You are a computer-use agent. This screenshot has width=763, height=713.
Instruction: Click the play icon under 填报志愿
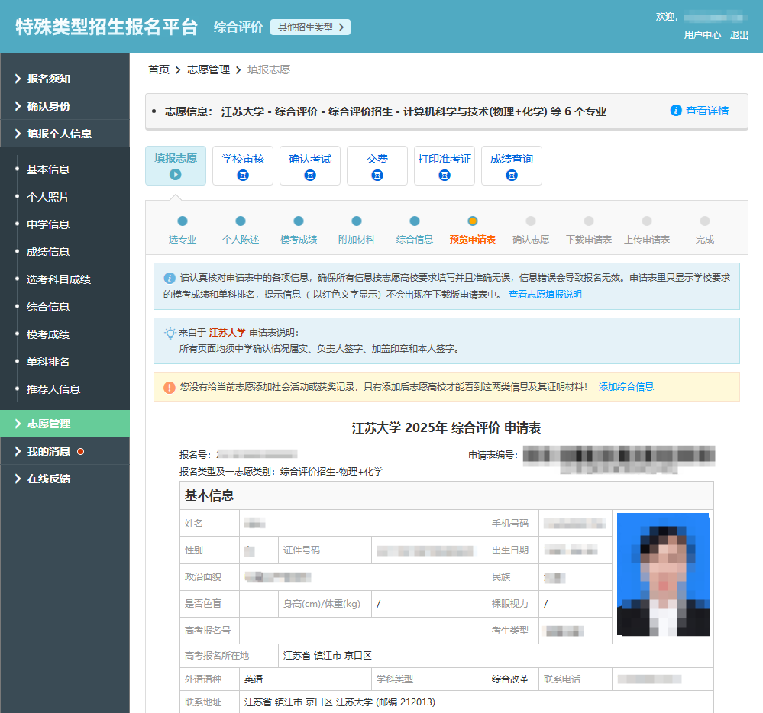[x=176, y=175]
